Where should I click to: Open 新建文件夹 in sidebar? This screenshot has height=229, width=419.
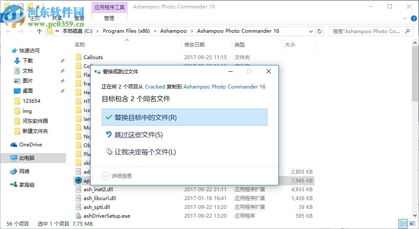(35, 131)
